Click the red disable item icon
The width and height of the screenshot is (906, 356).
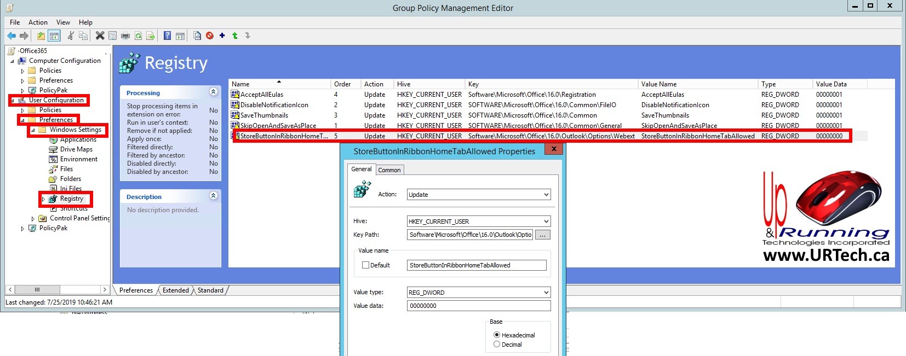[x=210, y=36]
